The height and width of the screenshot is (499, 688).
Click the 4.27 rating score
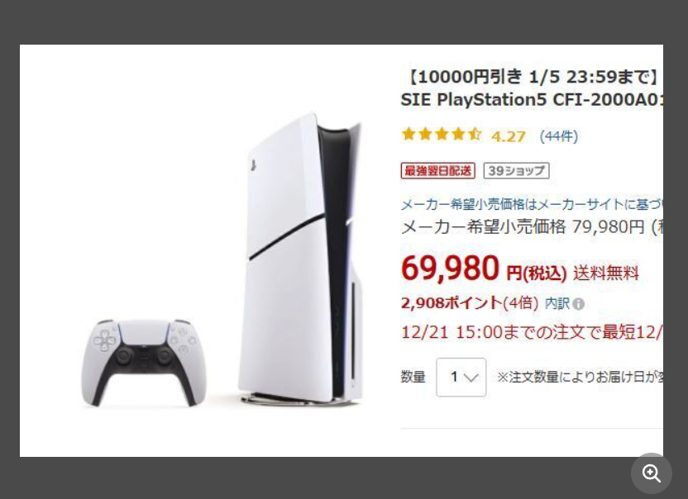click(508, 136)
